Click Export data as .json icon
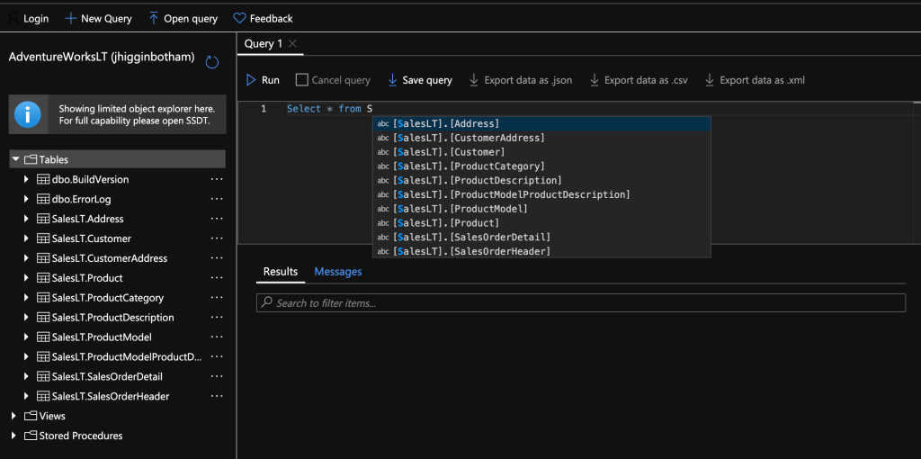 (474, 80)
